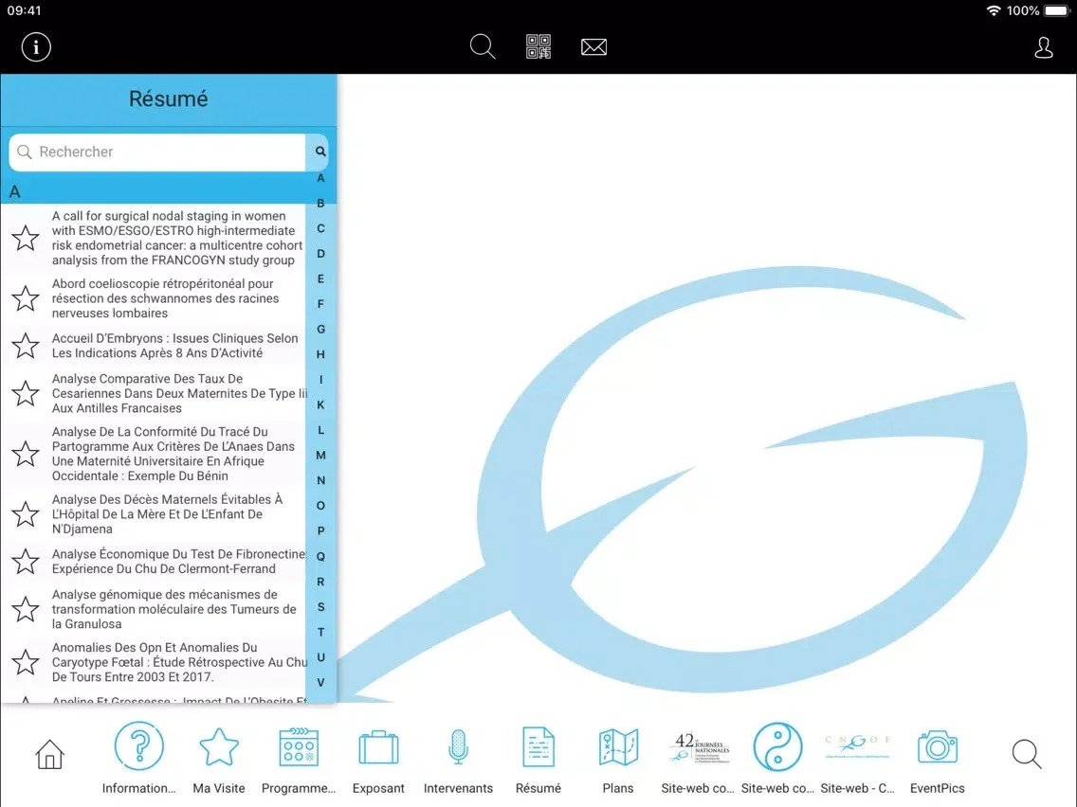This screenshot has width=1077, height=807.
Task: Open EventPics camera icon
Action: coord(937,746)
